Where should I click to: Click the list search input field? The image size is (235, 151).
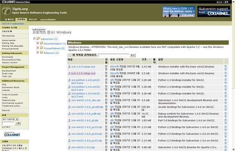pos(114,55)
